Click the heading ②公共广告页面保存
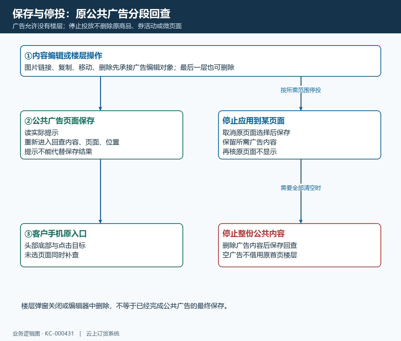 tap(60, 121)
